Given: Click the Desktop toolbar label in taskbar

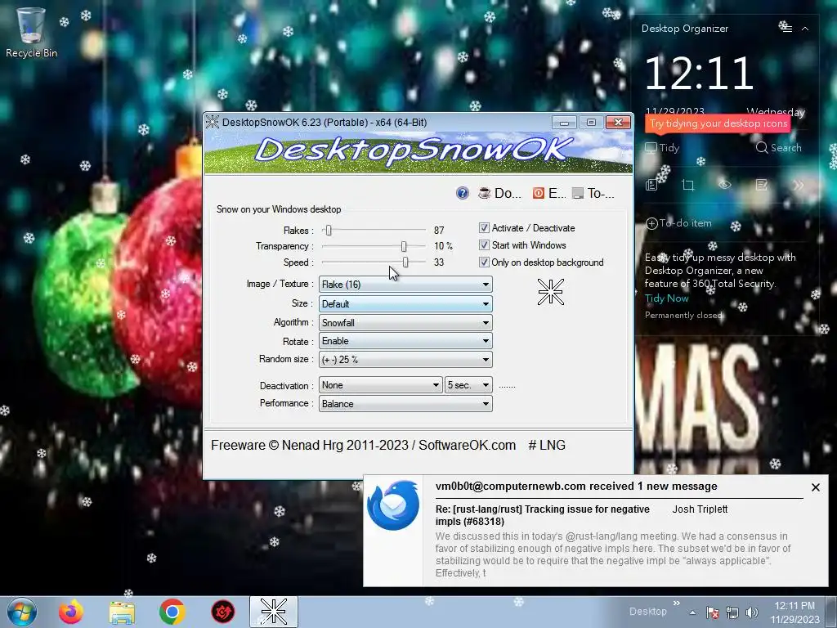Looking at the screenshot, I should 647,612.
